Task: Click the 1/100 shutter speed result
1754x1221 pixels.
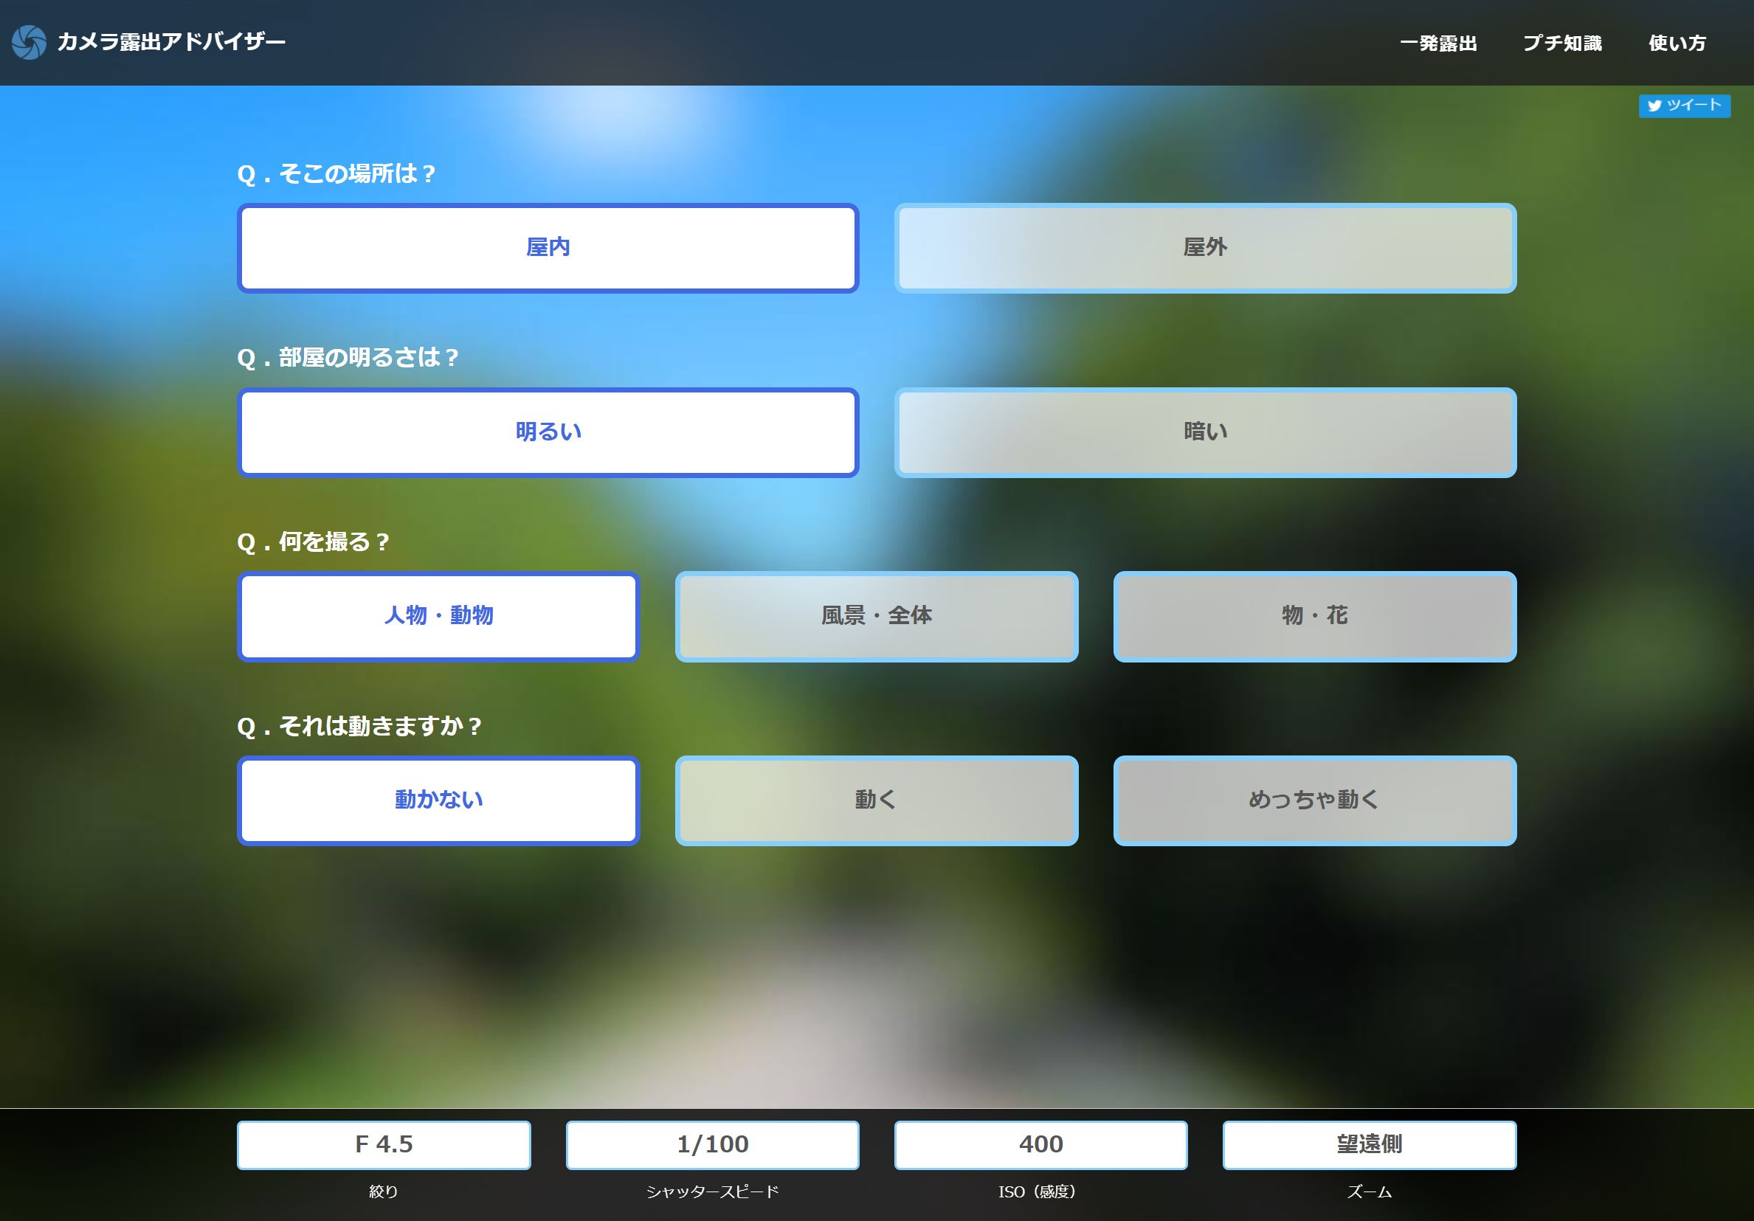Action: tap(712, 1144)
